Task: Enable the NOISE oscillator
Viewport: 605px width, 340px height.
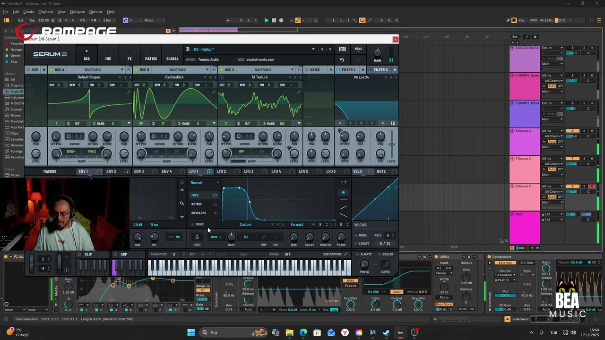Action: (306, 70)
